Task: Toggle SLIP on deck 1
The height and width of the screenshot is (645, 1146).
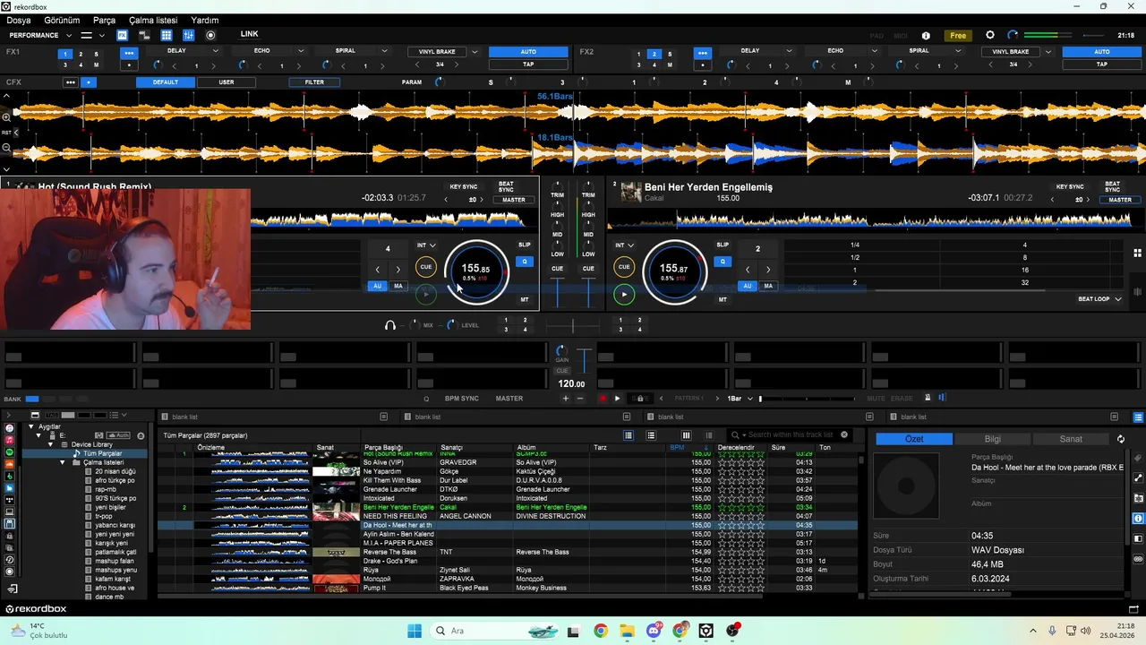Action: [x=525, y=245]
